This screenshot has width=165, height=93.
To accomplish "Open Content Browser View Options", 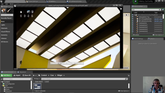I will [x=124, y=91].
